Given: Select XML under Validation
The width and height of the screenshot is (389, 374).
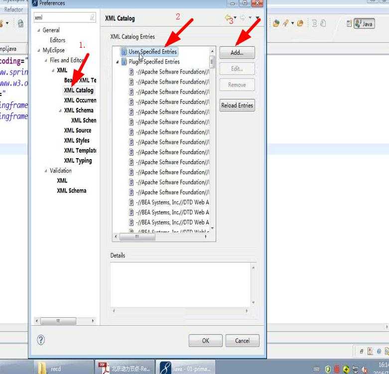Looking at the screenshot, I should point(62,181).
